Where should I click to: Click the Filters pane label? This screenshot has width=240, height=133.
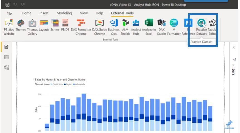click(234, 70)
